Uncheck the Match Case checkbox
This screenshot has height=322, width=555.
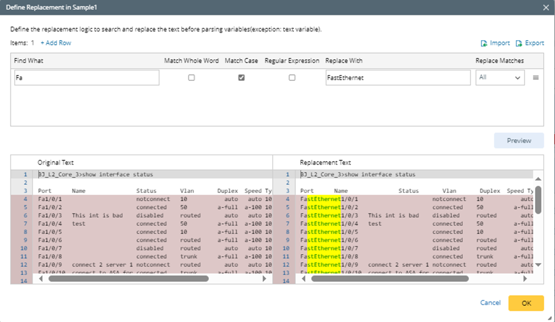241,78
